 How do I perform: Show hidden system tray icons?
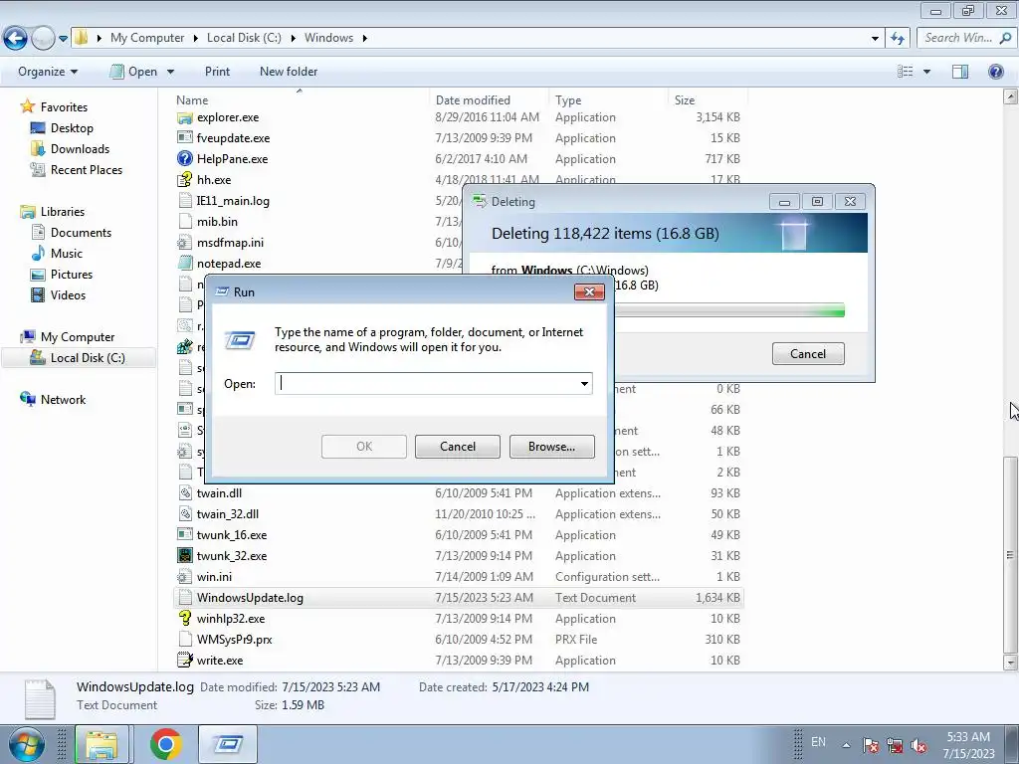point(846,744)
